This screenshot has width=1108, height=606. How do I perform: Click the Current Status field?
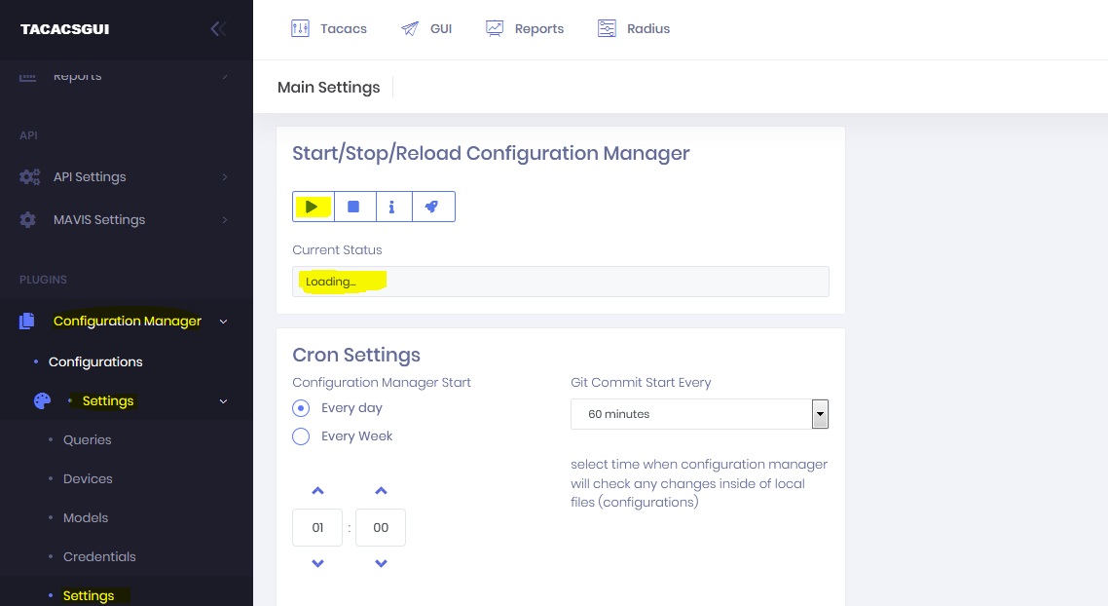(561, 282)
